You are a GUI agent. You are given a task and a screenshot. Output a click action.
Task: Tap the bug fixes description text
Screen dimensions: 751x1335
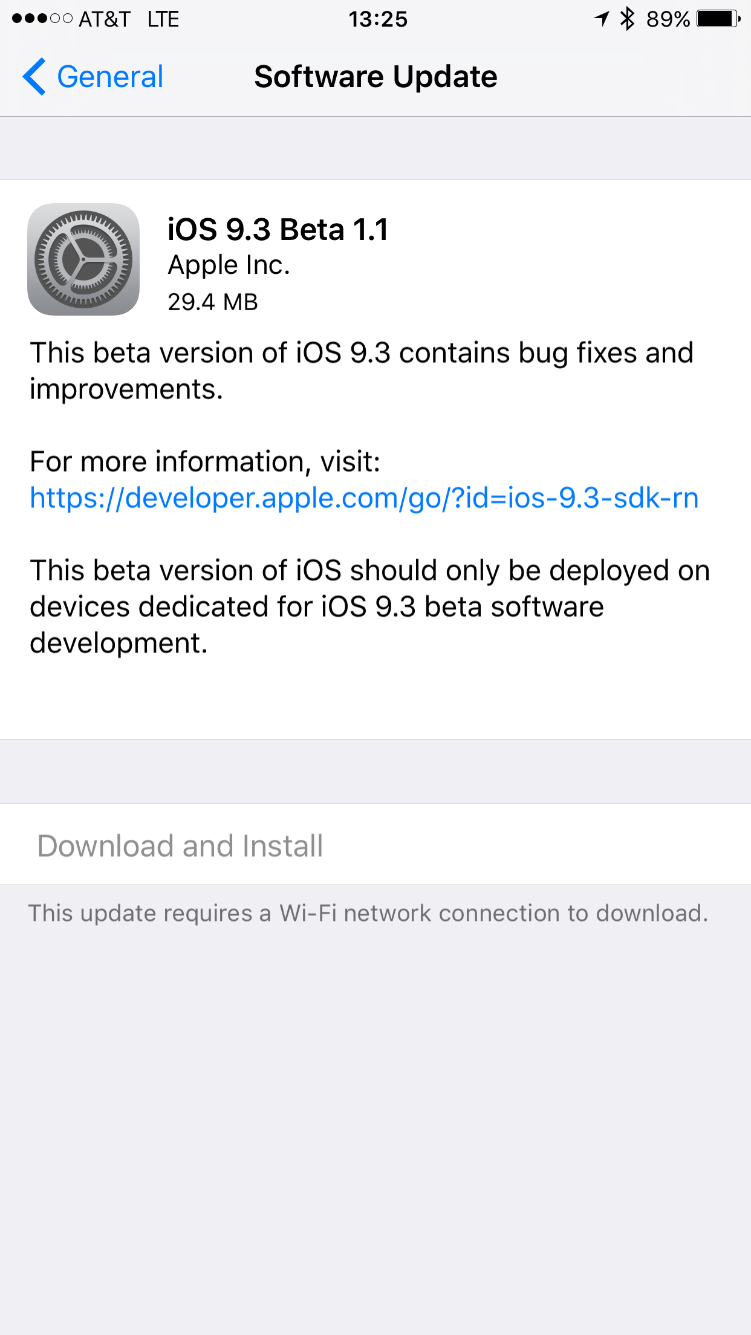point(362,371)
